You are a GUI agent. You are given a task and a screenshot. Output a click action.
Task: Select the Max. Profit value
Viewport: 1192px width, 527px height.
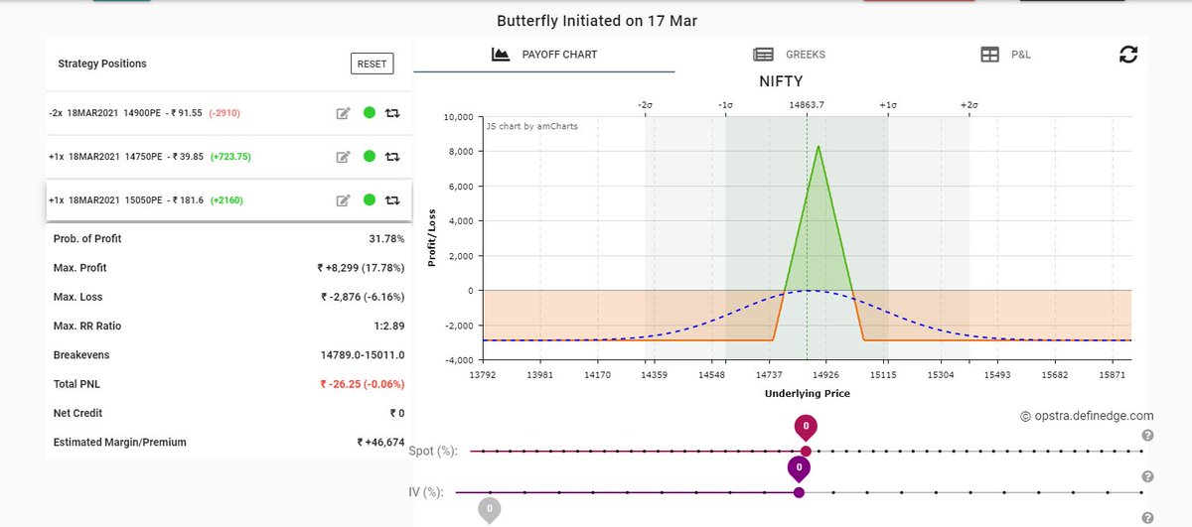pyautogui.click(x=362, y=268)
